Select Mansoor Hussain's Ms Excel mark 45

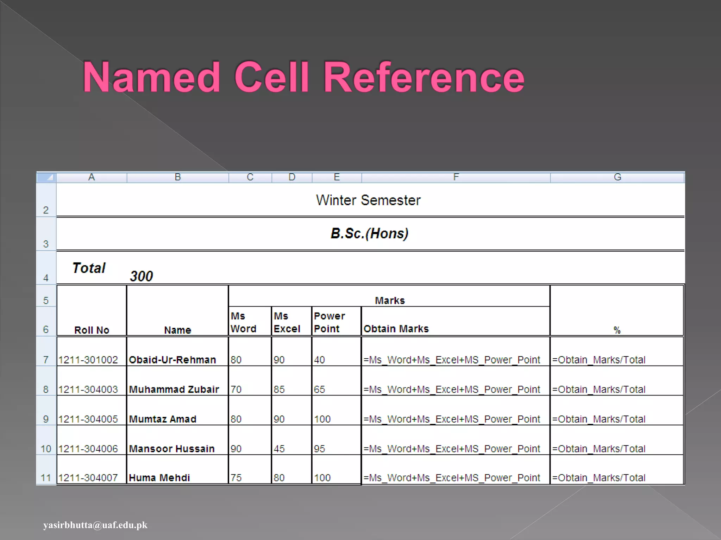(x=279, y=449)
